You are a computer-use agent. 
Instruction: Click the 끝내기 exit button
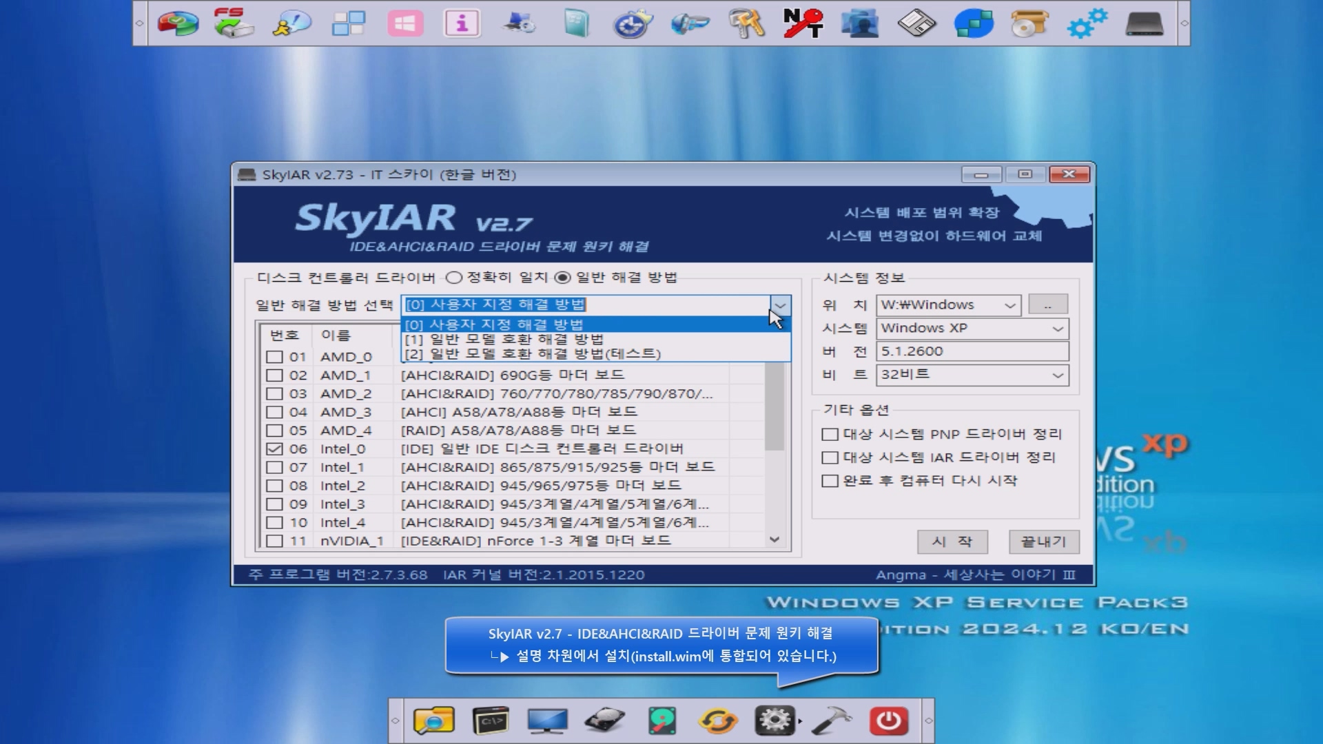tap(1043, 542)
